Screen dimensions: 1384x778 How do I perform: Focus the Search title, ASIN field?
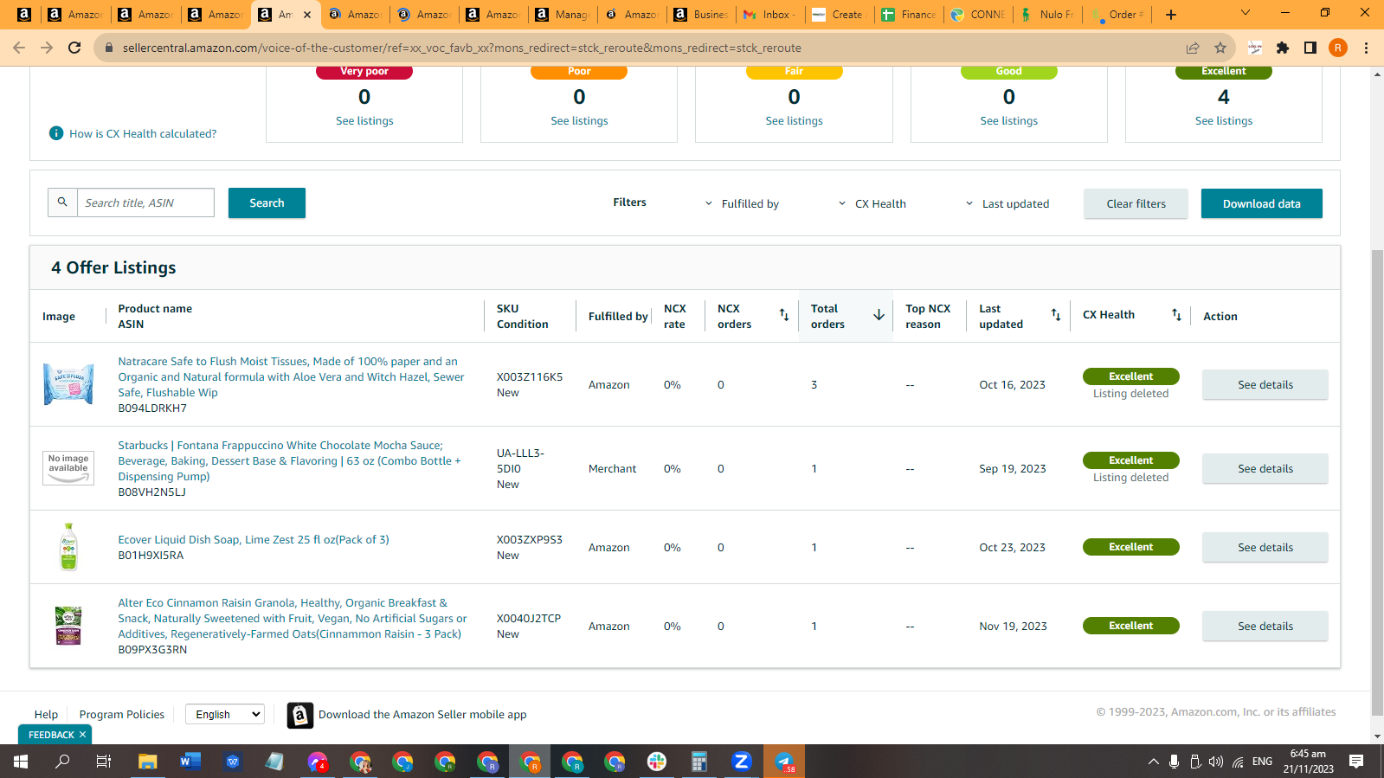pyautogui.click(x=145, y=203)
